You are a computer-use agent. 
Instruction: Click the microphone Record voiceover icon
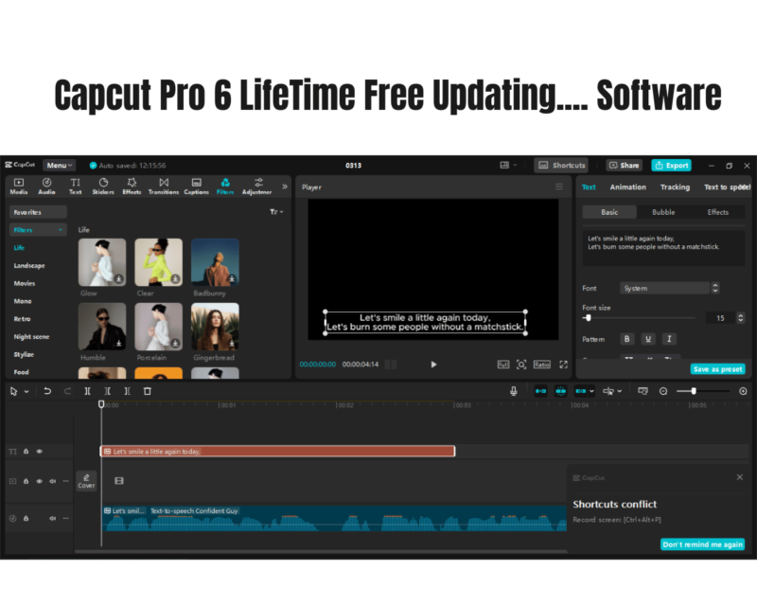pos(514,391)
